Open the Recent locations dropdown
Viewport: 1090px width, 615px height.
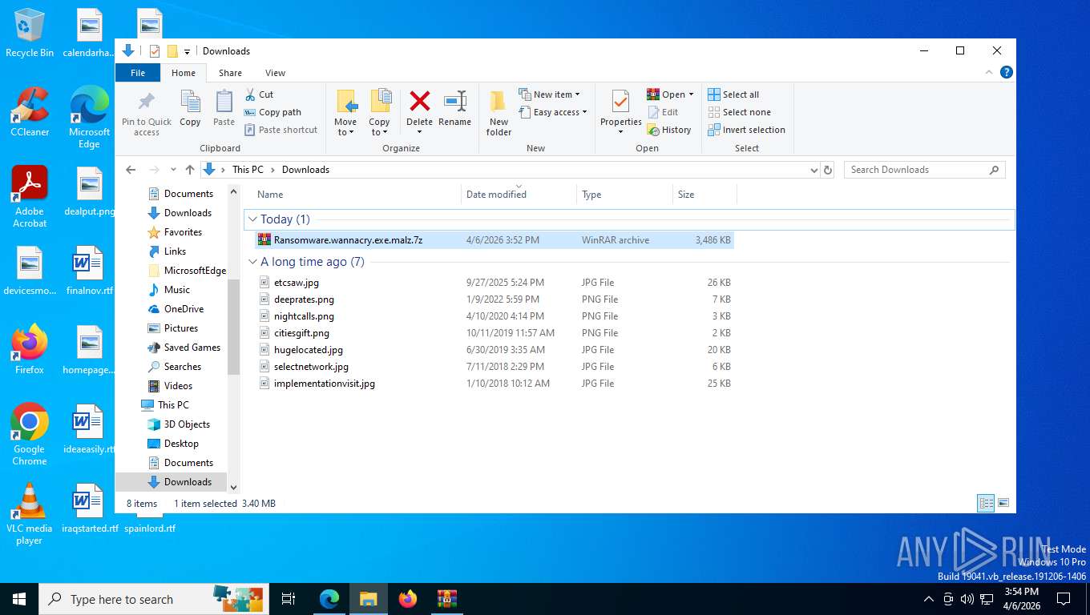pos(173,170)
